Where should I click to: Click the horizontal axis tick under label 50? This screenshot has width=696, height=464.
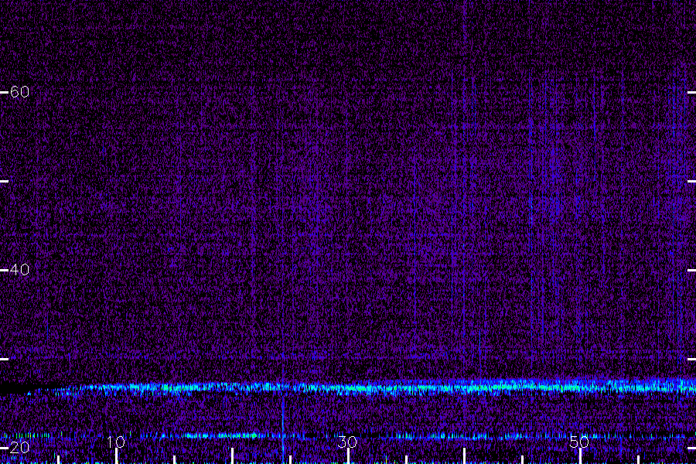580,456
